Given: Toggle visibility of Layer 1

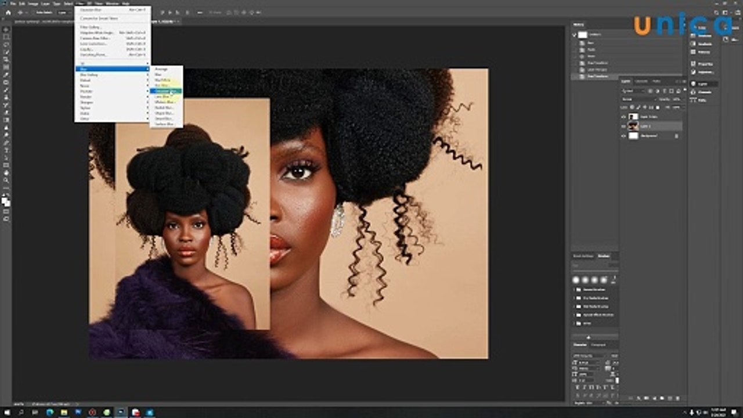Looking at the screenshot, I should 623,126.
